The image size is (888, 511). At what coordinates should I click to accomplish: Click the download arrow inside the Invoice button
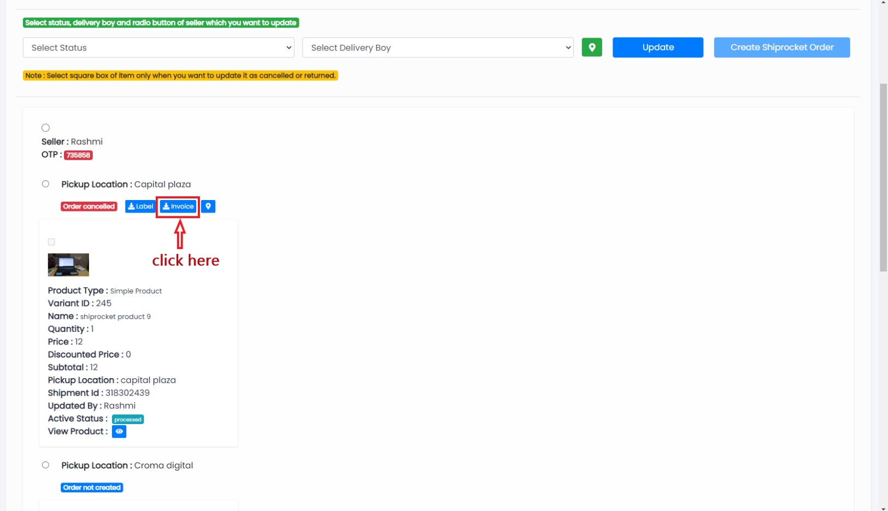click(166, 206)
